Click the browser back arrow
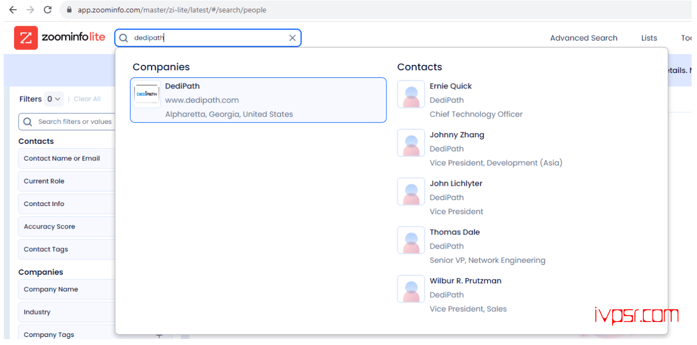Viewport: 697px width, 345px height. click(x=13, y=10)
